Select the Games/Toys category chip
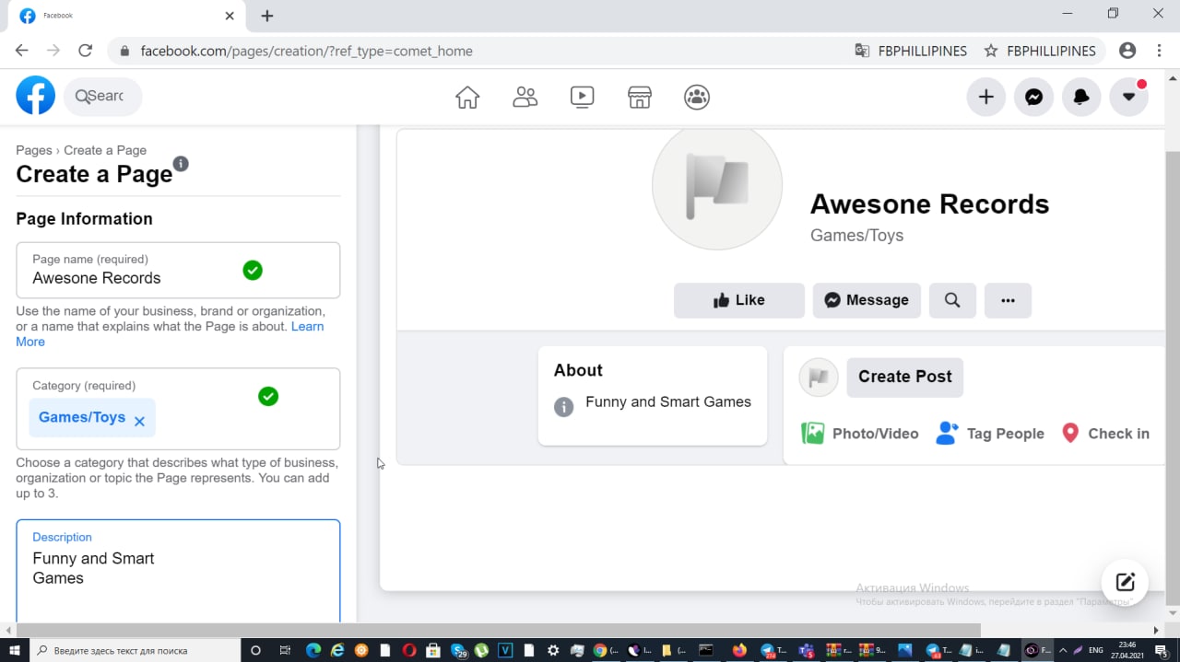 click(x=92, y=417)
